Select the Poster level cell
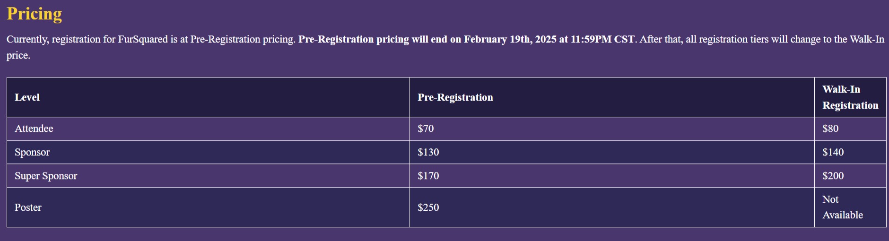889x241 pixels. click(x=28, y=207)
